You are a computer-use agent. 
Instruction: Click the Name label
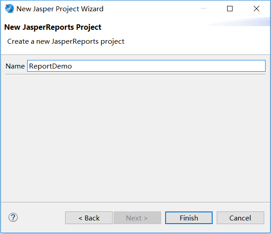coord(15,66)
